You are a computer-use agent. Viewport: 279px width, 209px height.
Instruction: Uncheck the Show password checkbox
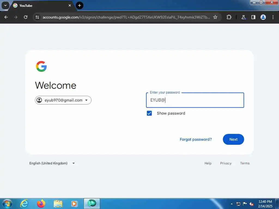pyautogui.click(x=149, y=113)
